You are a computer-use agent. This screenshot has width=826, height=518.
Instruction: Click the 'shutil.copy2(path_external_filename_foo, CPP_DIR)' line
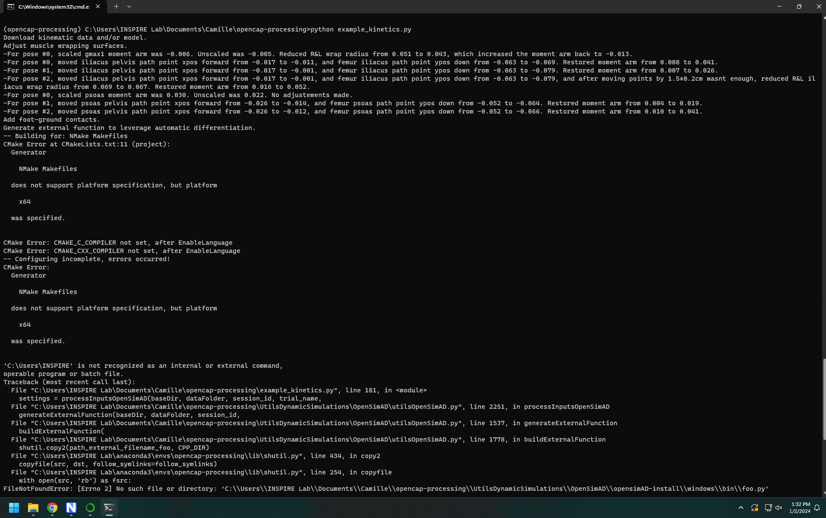point(114,448)
